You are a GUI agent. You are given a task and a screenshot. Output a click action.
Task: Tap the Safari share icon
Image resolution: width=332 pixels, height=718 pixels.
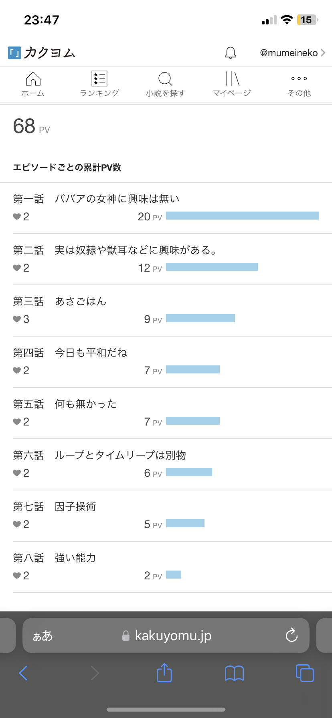coord(164,673)
